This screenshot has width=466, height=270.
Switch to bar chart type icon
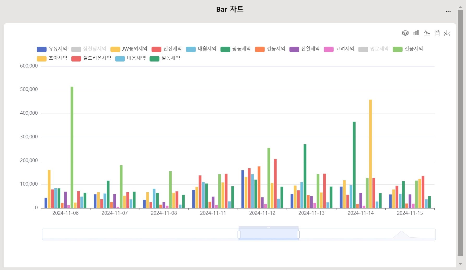pos(416,33)
